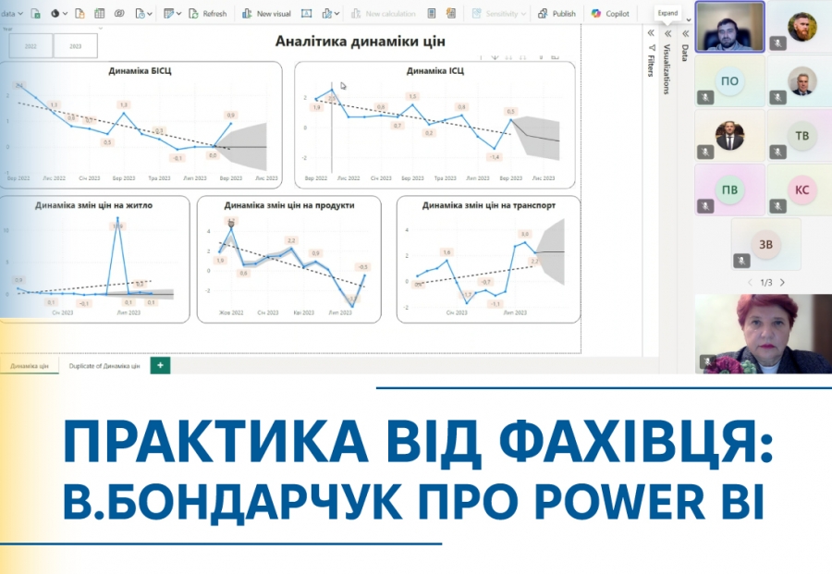832x574 pixels.
Task: Click the ЗВ participant tile
Action: click(765, 245)
